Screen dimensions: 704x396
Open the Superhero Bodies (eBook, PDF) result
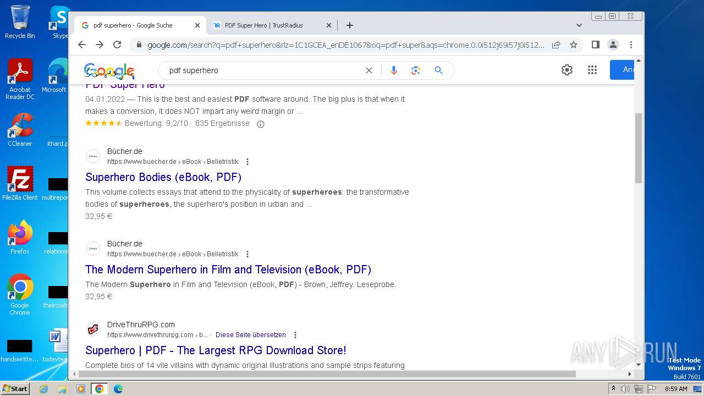pos(163,177)
